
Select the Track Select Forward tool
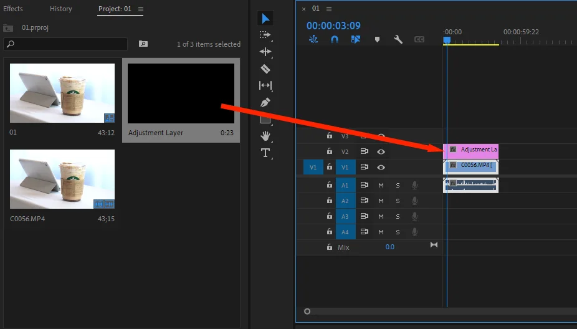(265, 35)
